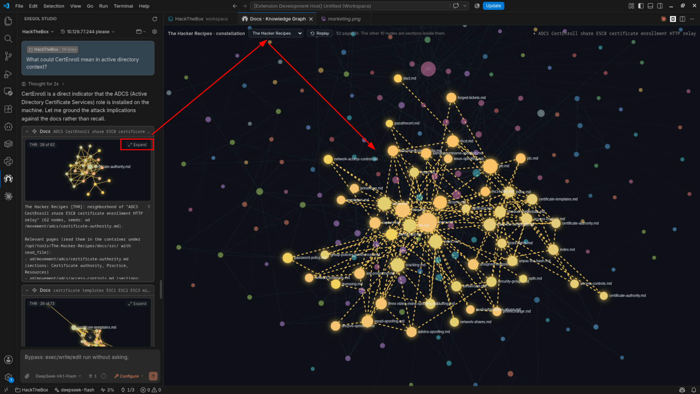Open the Customize Layout control

[x=631, y=6]
